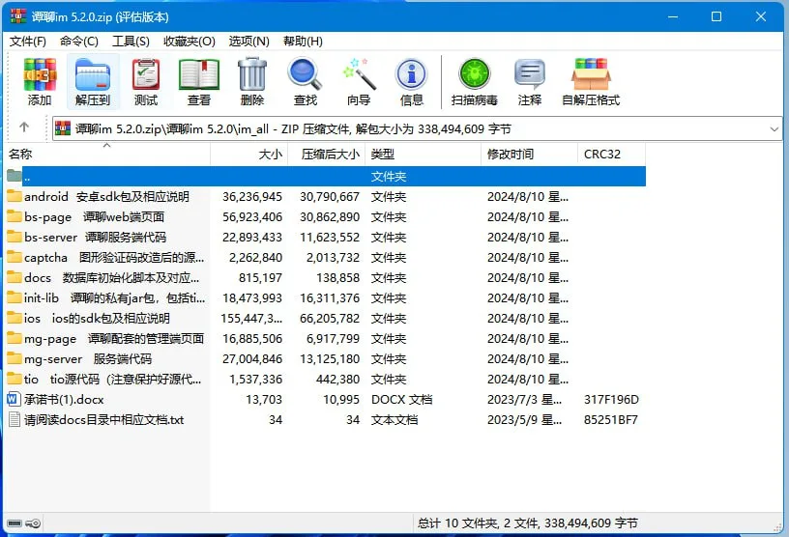789x537 pixels.
Task: Expand the address bar path dropdown
Action: coord(774,129)
